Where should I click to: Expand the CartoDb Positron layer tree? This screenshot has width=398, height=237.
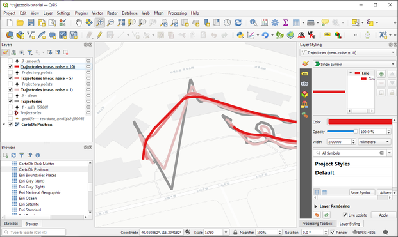tap(4, 125)
